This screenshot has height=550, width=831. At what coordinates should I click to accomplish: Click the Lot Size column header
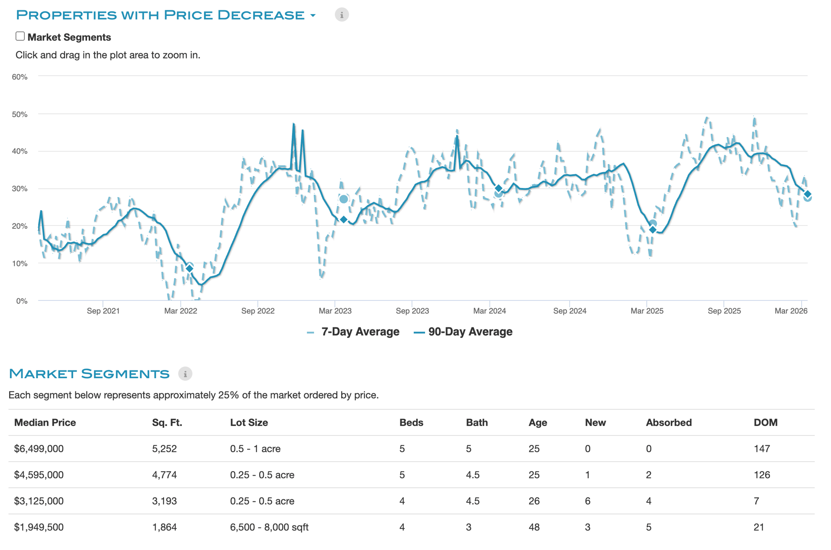249,423
